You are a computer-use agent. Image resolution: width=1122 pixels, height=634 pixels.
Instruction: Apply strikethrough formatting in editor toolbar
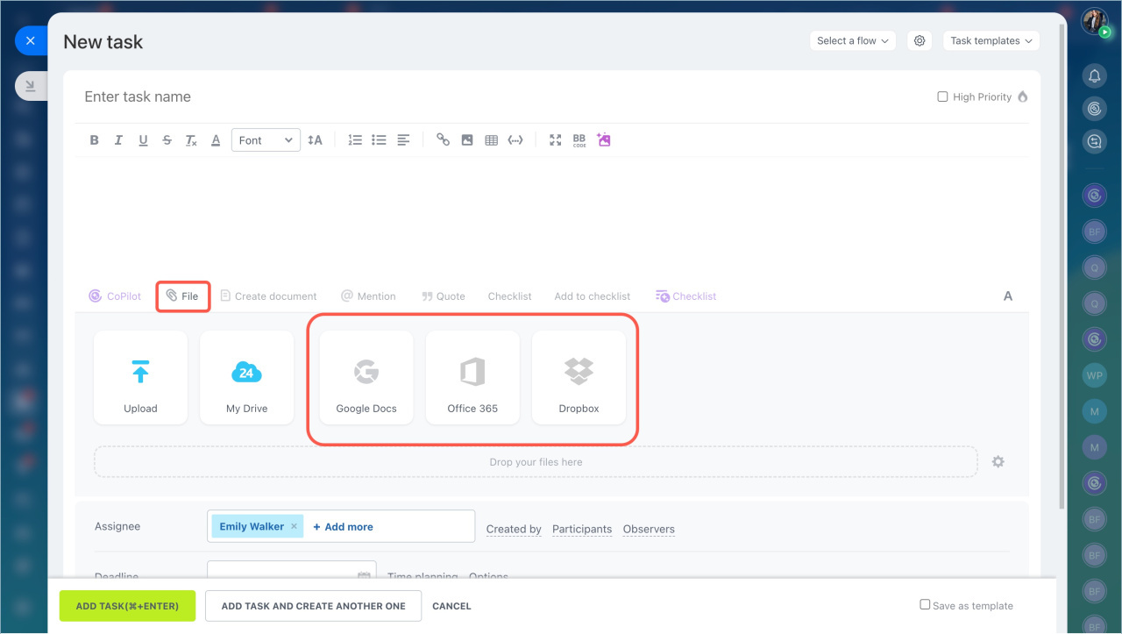tap(167, 140)
